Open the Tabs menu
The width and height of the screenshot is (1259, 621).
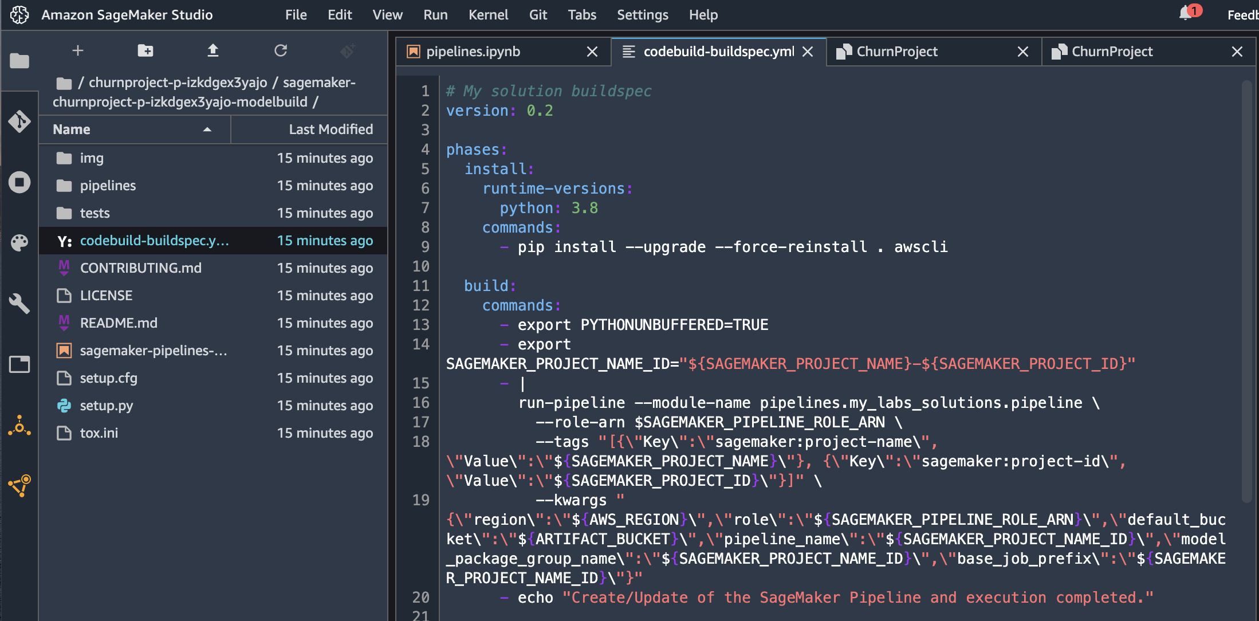click(582, 15)
